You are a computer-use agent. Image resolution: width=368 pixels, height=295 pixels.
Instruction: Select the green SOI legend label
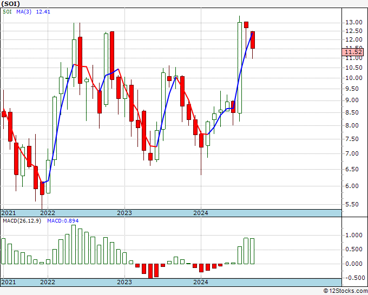coord(7,12)
